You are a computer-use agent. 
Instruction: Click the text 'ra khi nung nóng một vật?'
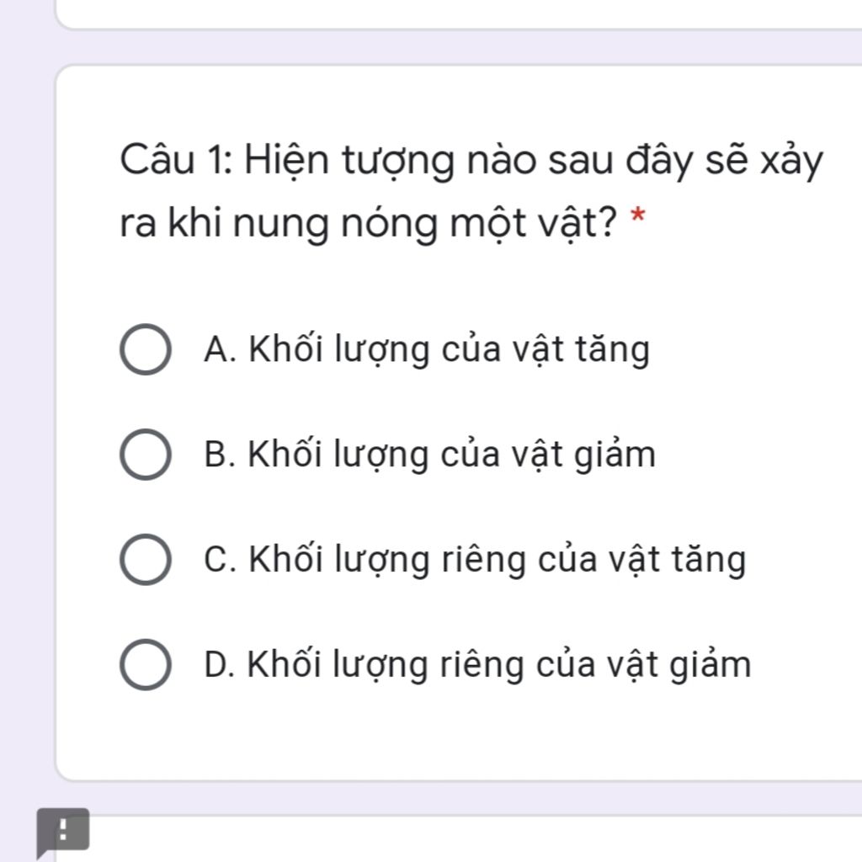click(x=369, y=223)
